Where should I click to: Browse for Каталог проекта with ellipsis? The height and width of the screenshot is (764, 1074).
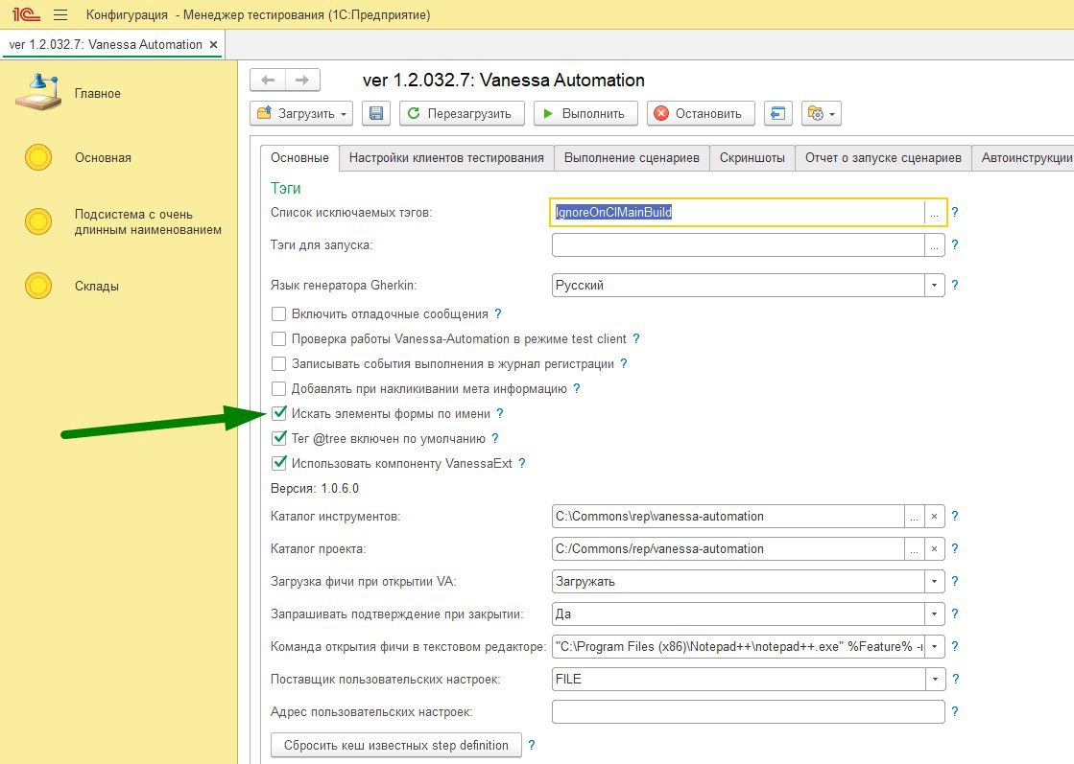pyautogui.click(x=914, y=549)
